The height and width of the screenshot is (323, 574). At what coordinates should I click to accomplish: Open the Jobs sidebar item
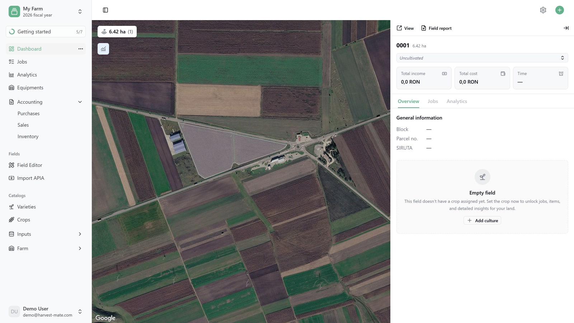click(x=46, y=62)
